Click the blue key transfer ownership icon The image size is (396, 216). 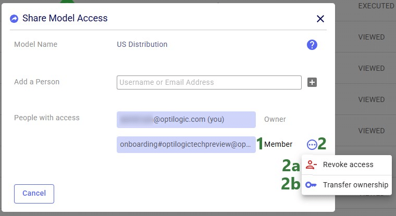311,185
